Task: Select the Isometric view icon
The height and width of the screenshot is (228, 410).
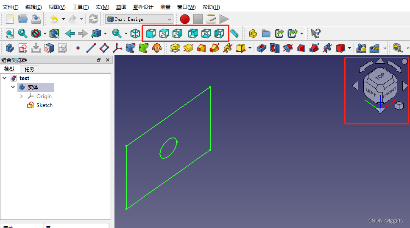Action: [x=135, y=34]
